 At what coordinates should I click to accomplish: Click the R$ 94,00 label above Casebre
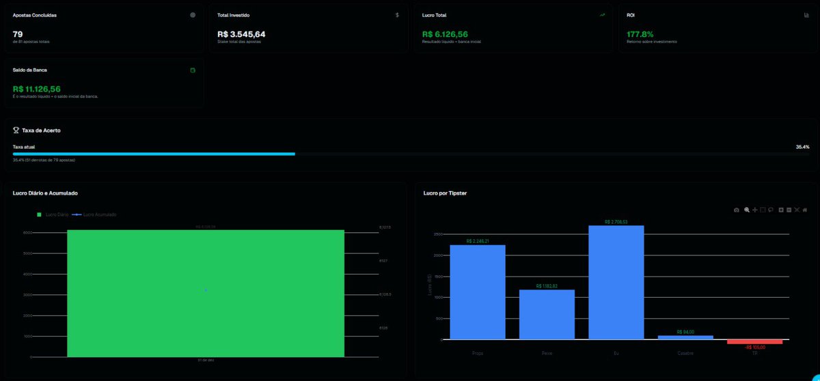coord(685,332)
